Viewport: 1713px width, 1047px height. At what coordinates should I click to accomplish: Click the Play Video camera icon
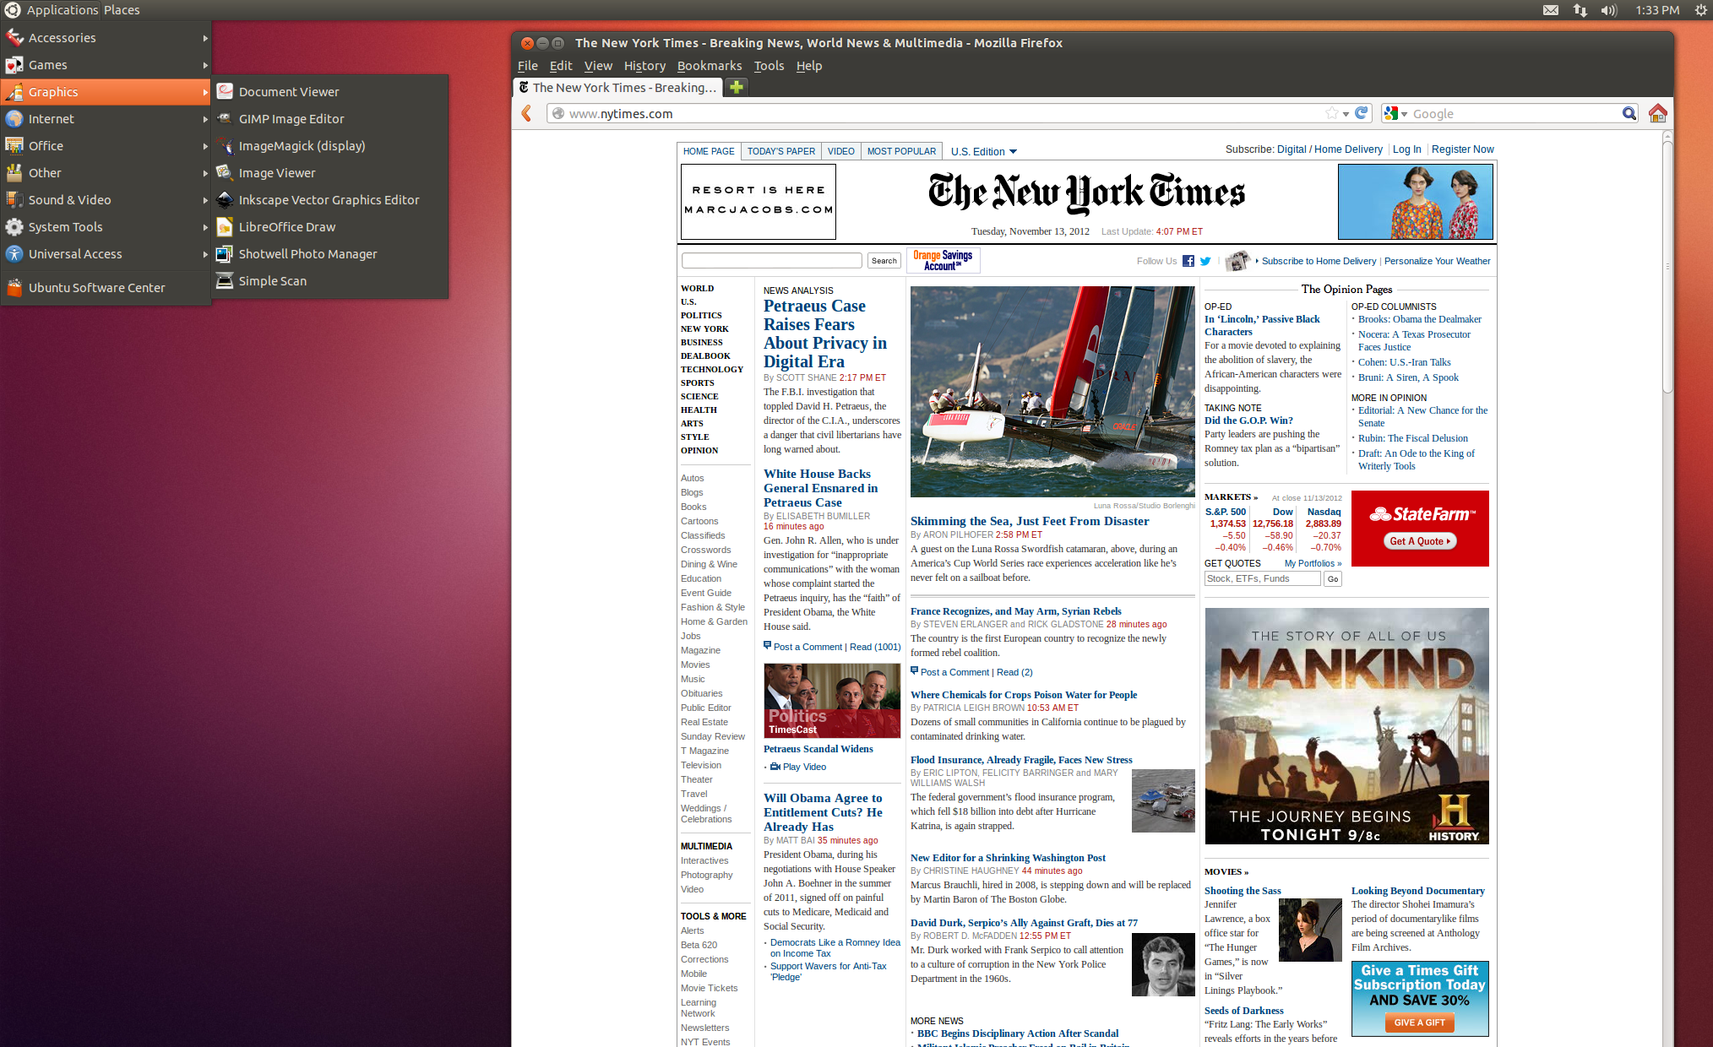(775, 767)
